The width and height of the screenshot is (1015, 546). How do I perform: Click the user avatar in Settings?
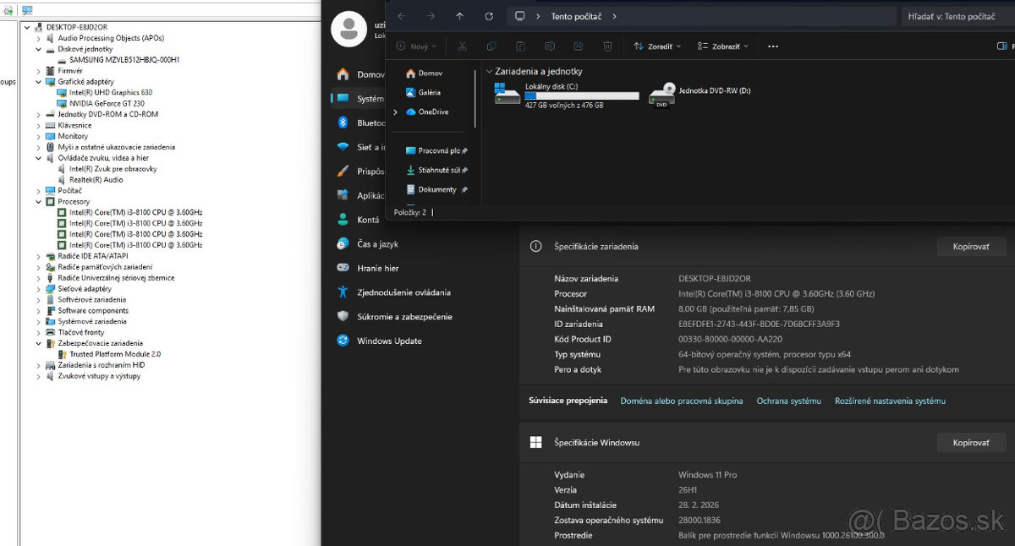tap(349, 30)
